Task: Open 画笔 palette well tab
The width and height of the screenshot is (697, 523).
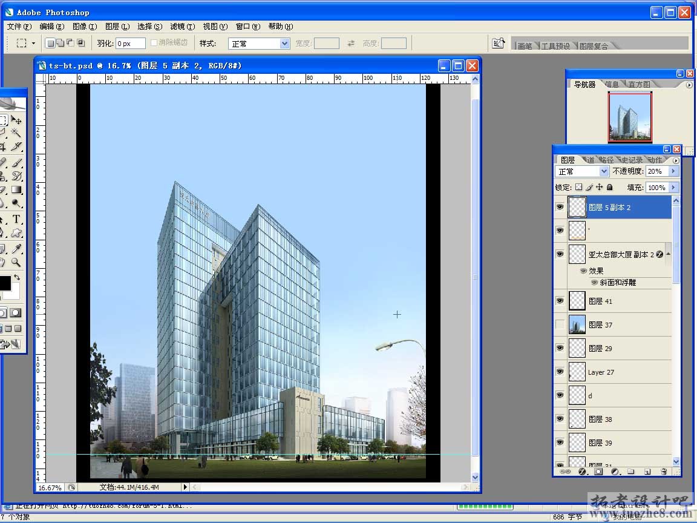Action: pos(525,46)
